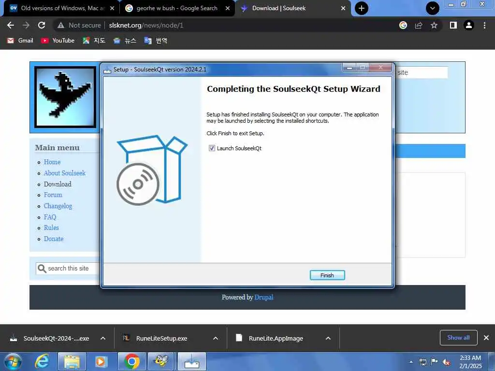The height and width of the screenshot is (371, 495).
Task: Switch to georhe w bush Google Search tab
Action: (177, 8)
